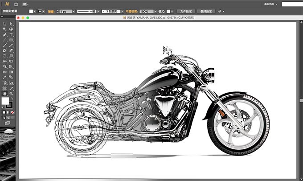Open the opacity 100% dropdown arrow

point(155,12)
